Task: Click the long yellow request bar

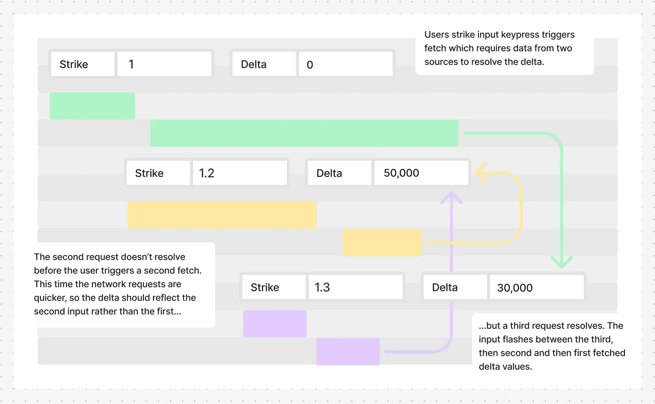Action: (x=222, y=215)
